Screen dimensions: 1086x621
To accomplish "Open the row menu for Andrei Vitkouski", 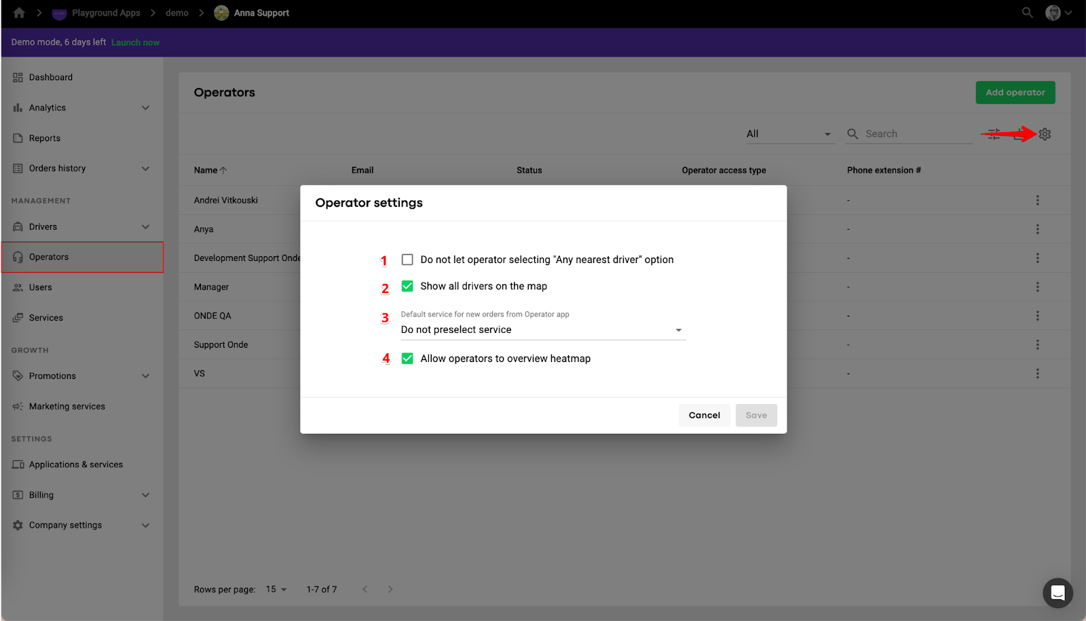I will 1037,201.
